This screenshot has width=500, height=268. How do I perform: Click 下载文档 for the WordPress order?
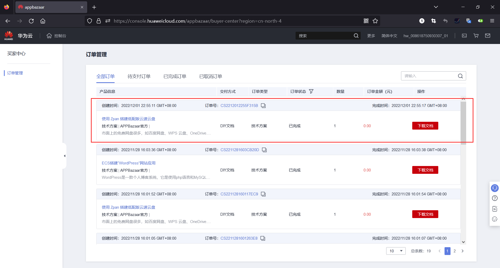[425, 170]
